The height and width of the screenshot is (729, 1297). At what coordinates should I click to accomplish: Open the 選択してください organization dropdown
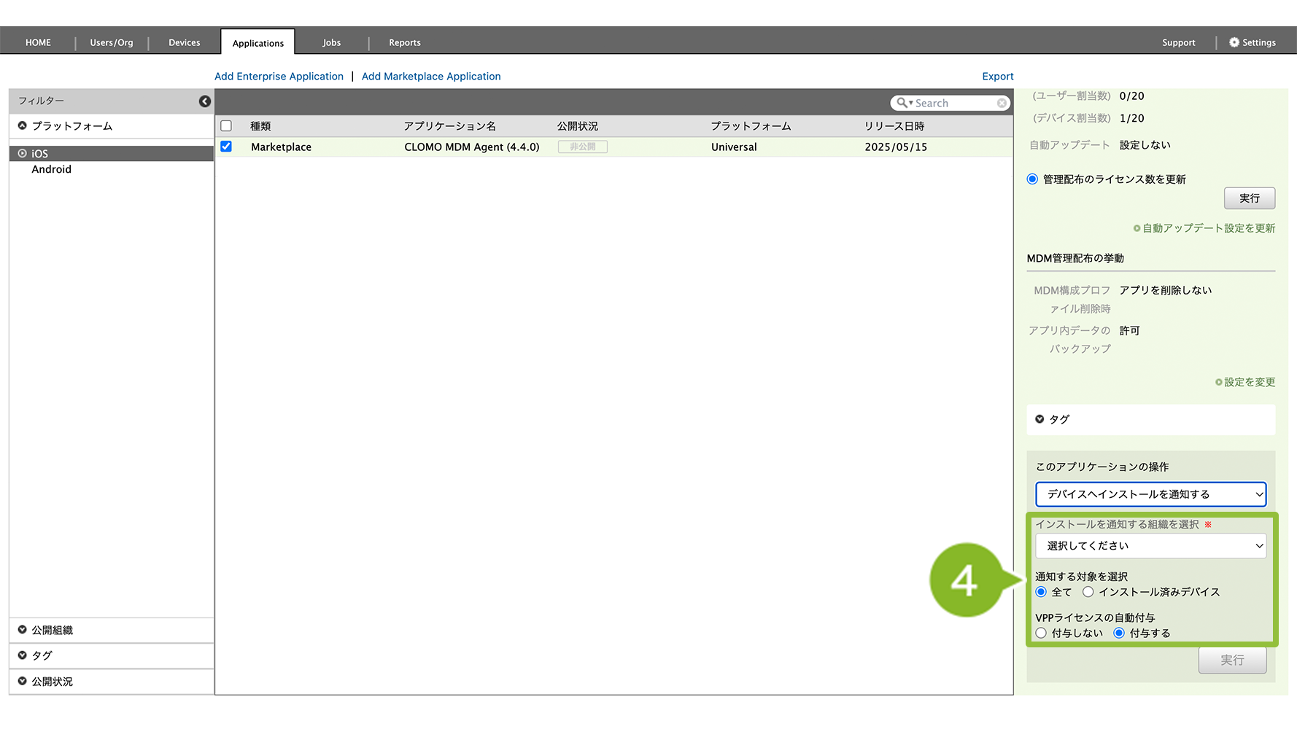(x=1150, y=546)
